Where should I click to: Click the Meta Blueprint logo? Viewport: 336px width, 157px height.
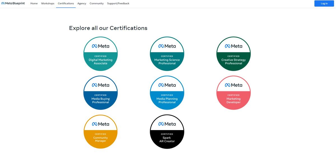13,3
